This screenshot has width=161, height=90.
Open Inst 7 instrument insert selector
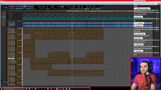tap(20, 65)
